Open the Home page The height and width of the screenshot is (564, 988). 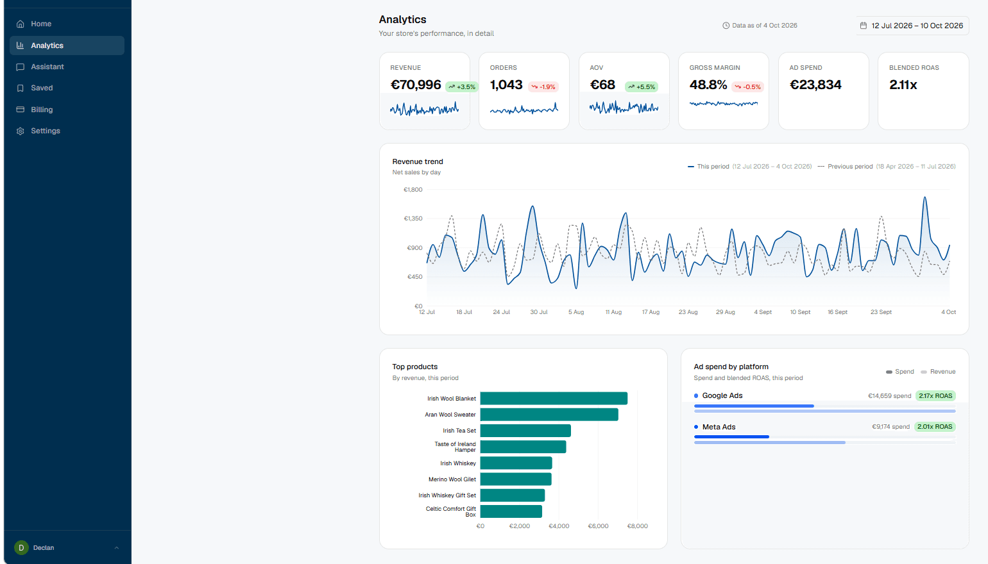pyautogui.click(x=67, y=24)
